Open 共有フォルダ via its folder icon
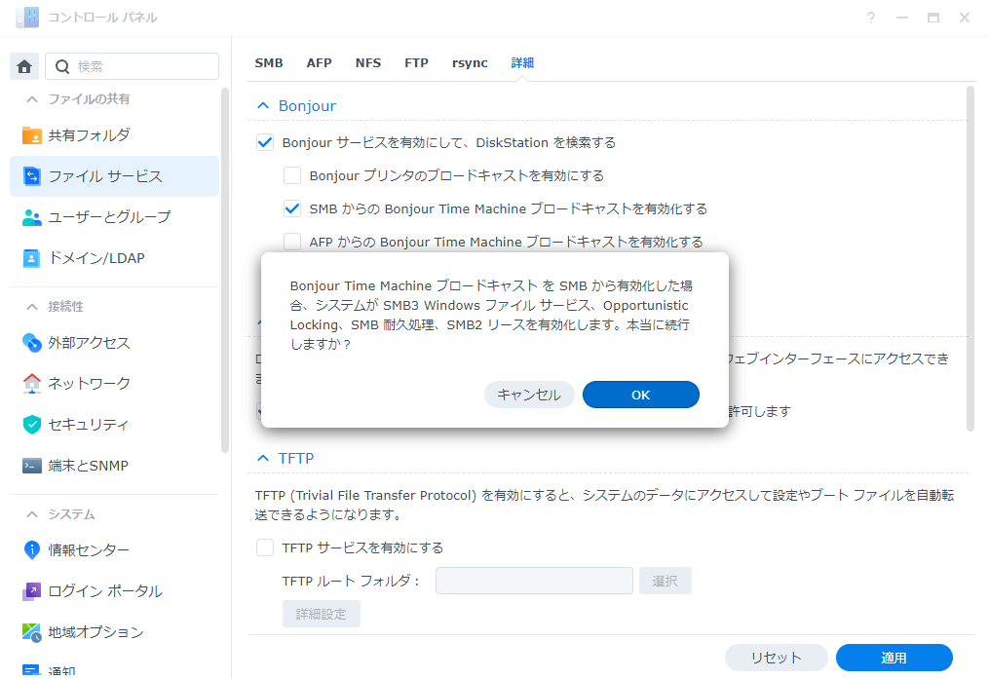 click(x=32, y=135)
